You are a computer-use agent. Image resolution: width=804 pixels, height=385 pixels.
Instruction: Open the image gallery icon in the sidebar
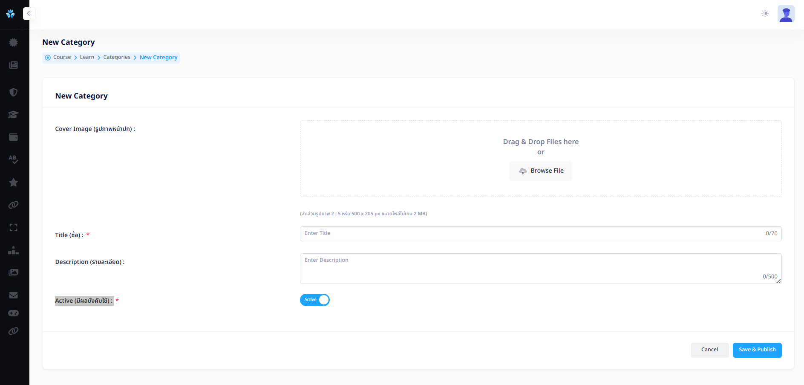tap(14, 272)
